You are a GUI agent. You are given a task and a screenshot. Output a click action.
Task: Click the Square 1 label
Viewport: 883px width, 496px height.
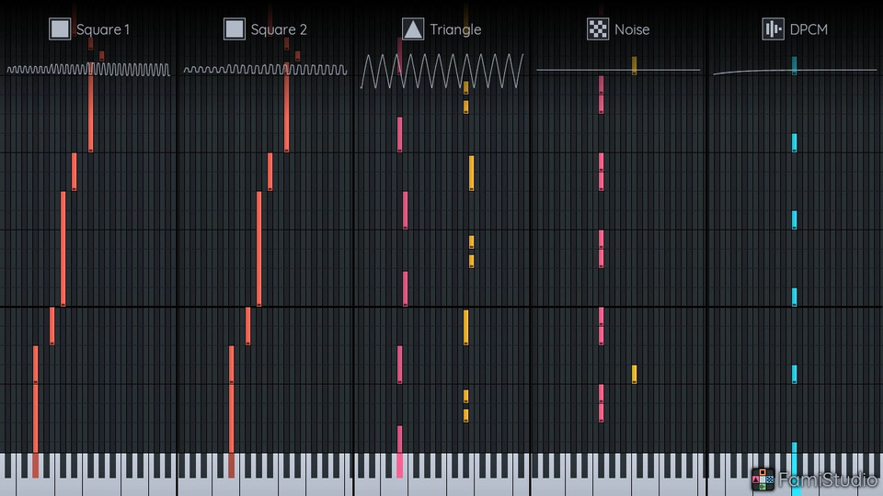pos(103,29)
